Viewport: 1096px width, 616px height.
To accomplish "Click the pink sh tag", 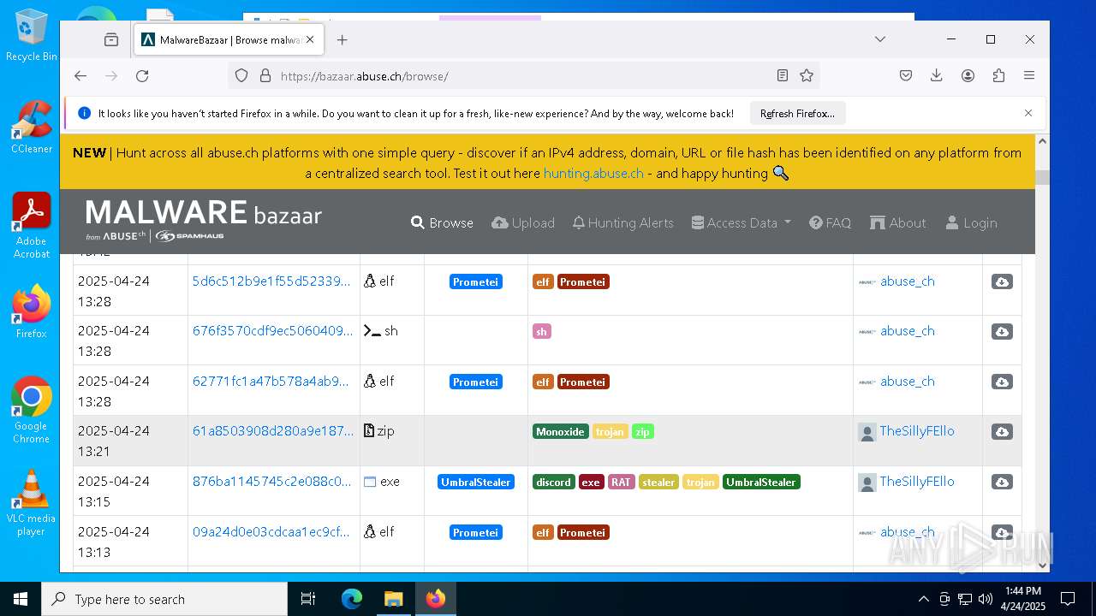I will pos(541,331).
